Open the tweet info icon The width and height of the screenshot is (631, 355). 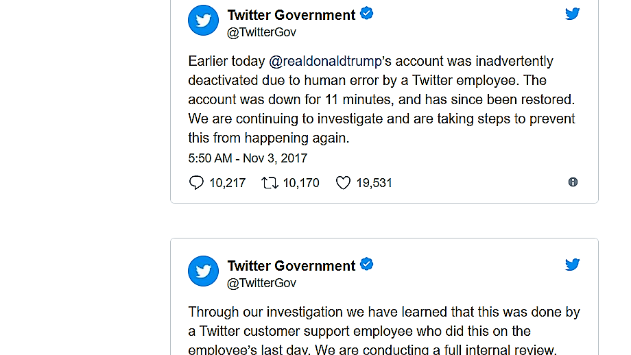pos(573,182)
